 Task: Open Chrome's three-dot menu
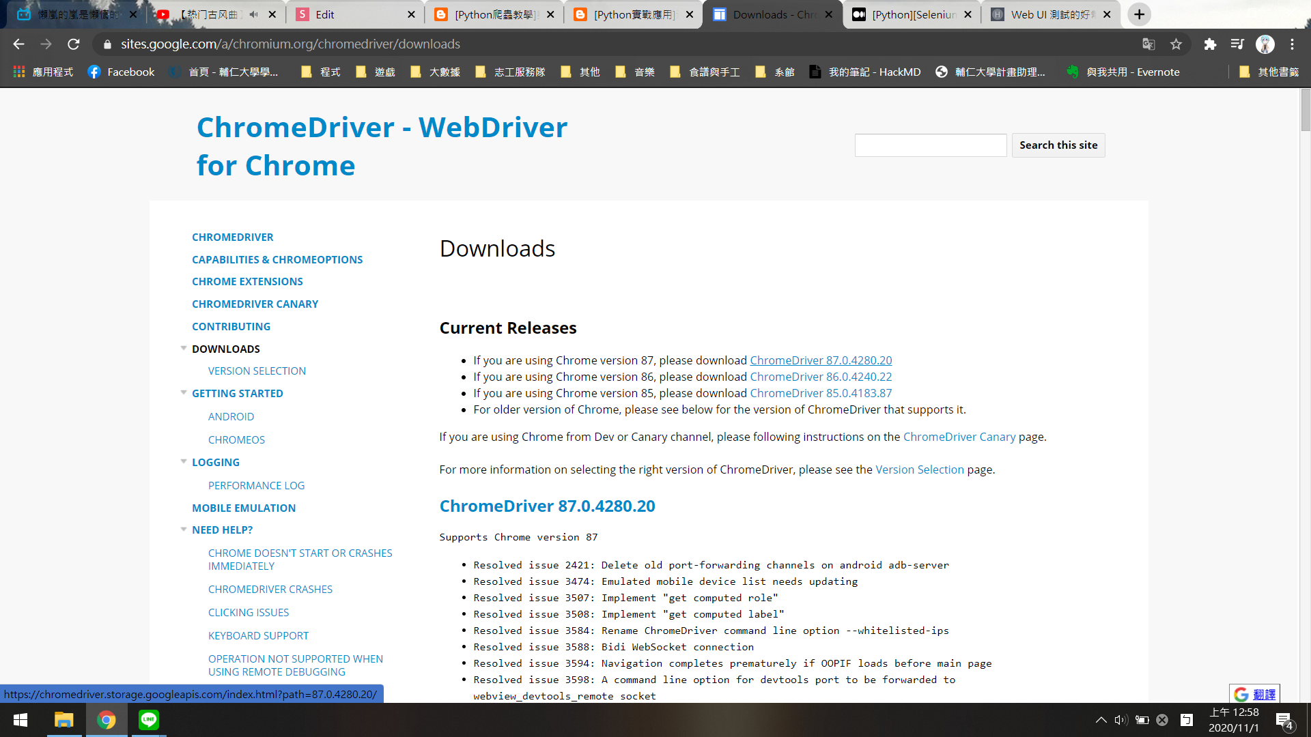tap(1292, 44)
